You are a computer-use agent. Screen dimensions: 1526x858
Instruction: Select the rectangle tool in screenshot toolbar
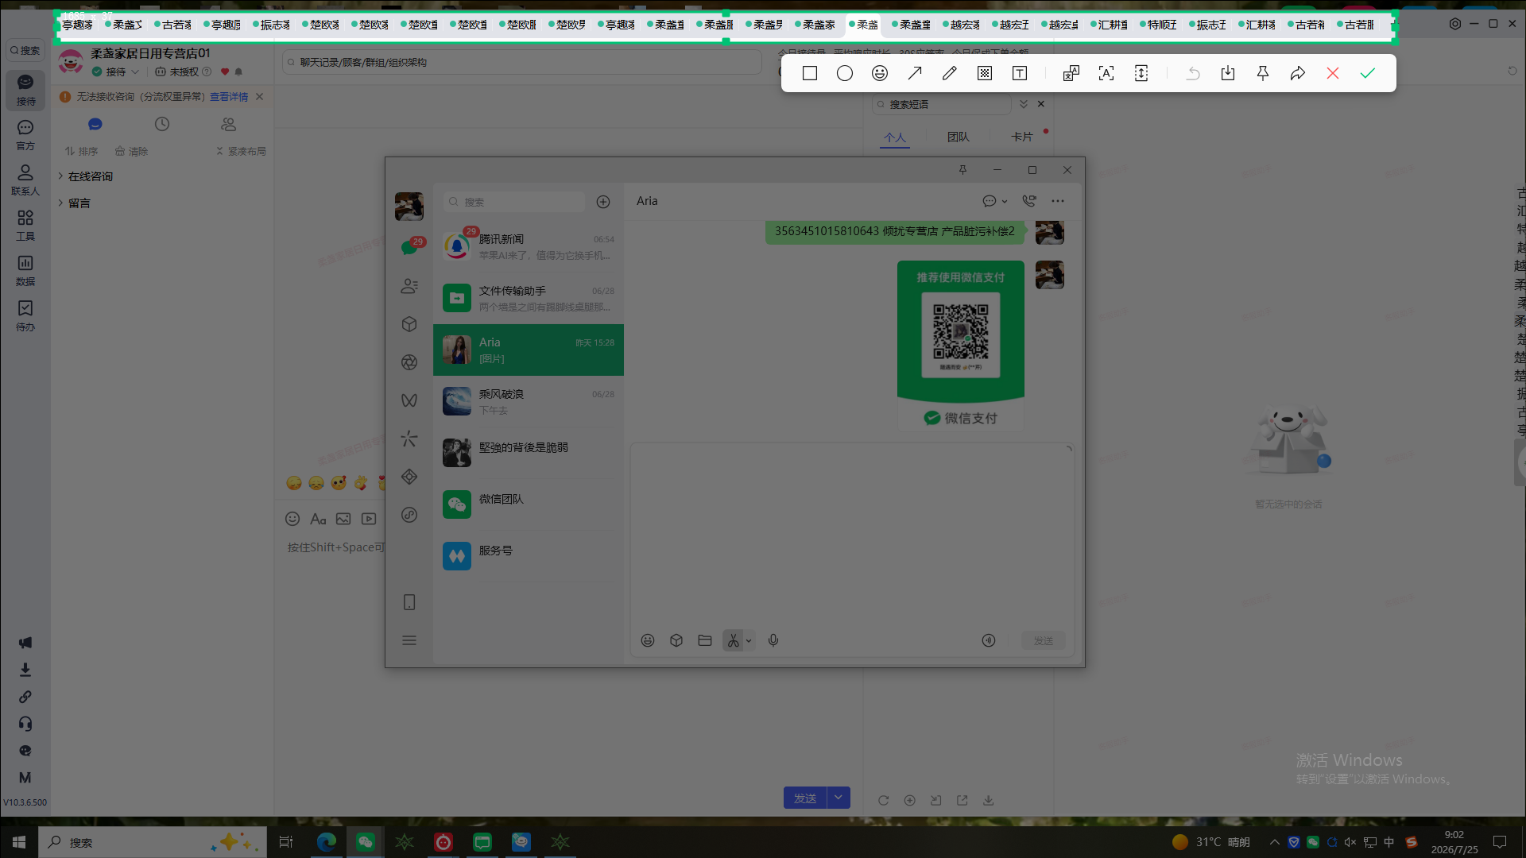click(x=810, y=73)
